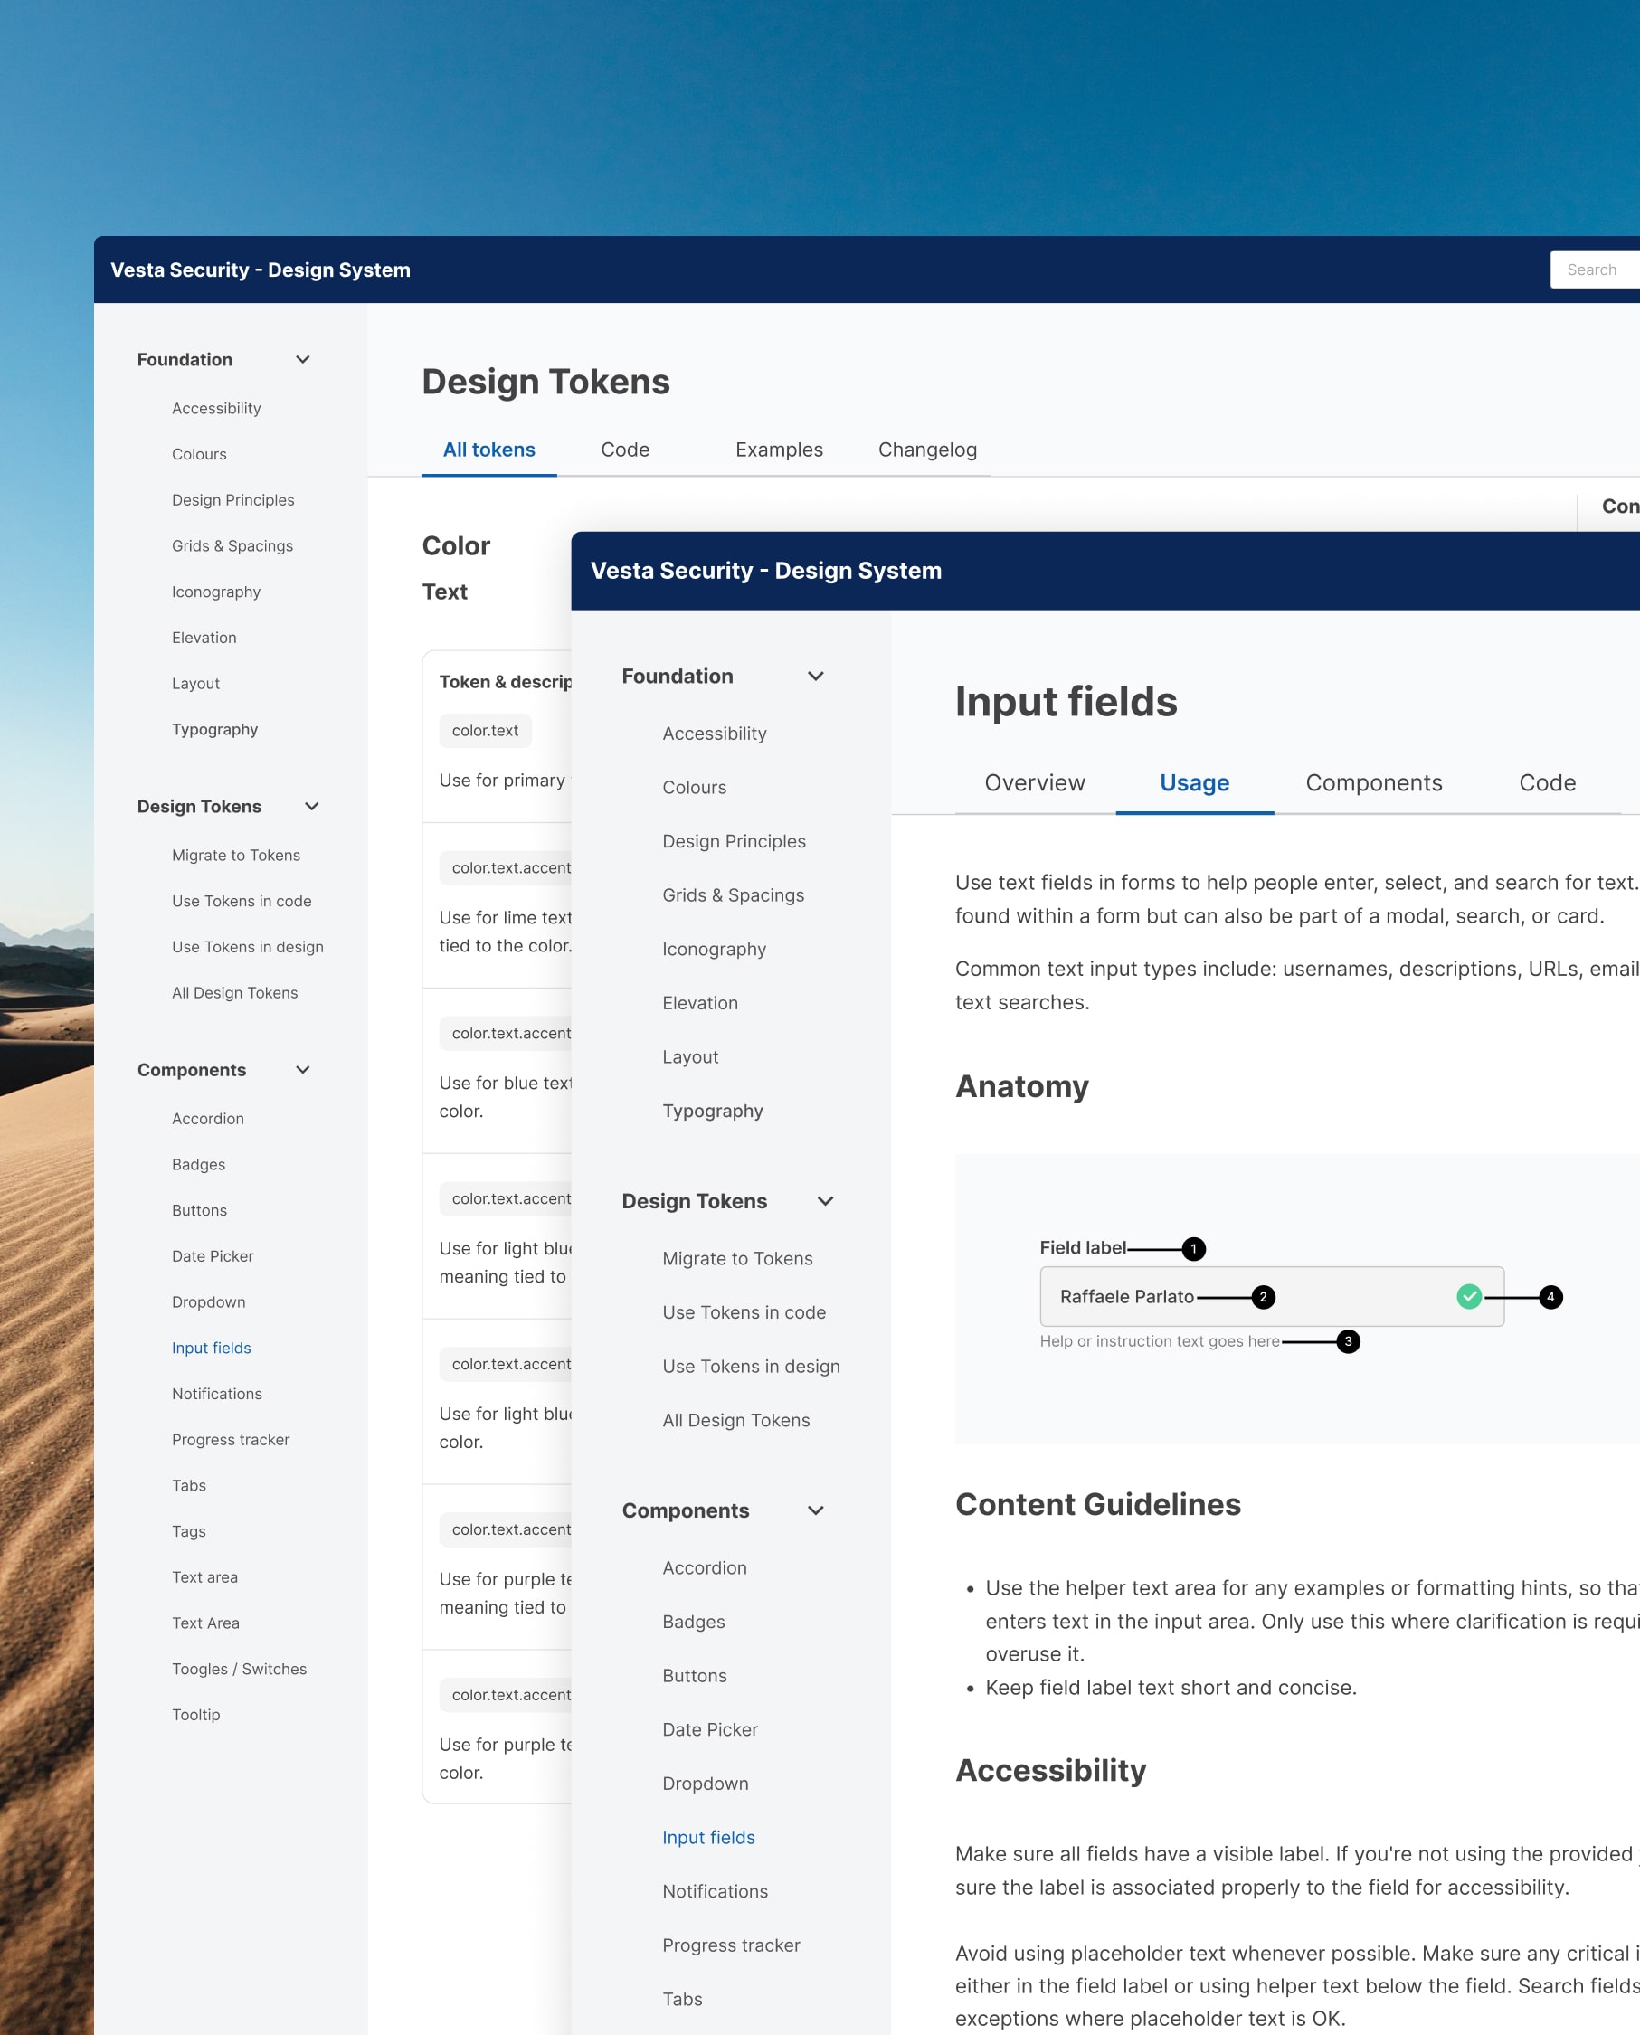Collapse Design Tokens chevron in front sidebar

(825, 1201)
